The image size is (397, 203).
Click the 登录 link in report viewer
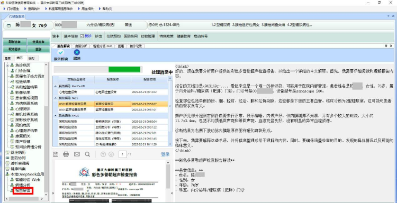coord(165,154)
